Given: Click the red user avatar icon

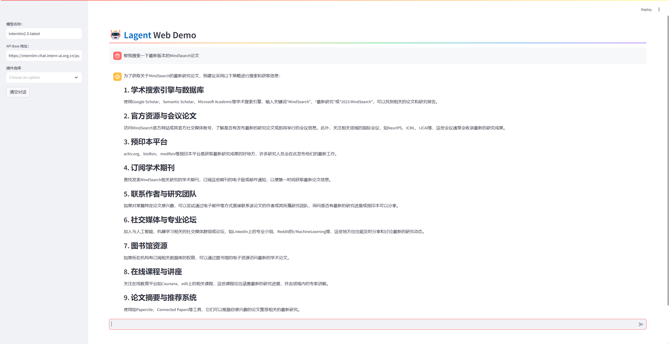Looking at the screenshot, I should [117, 56].
